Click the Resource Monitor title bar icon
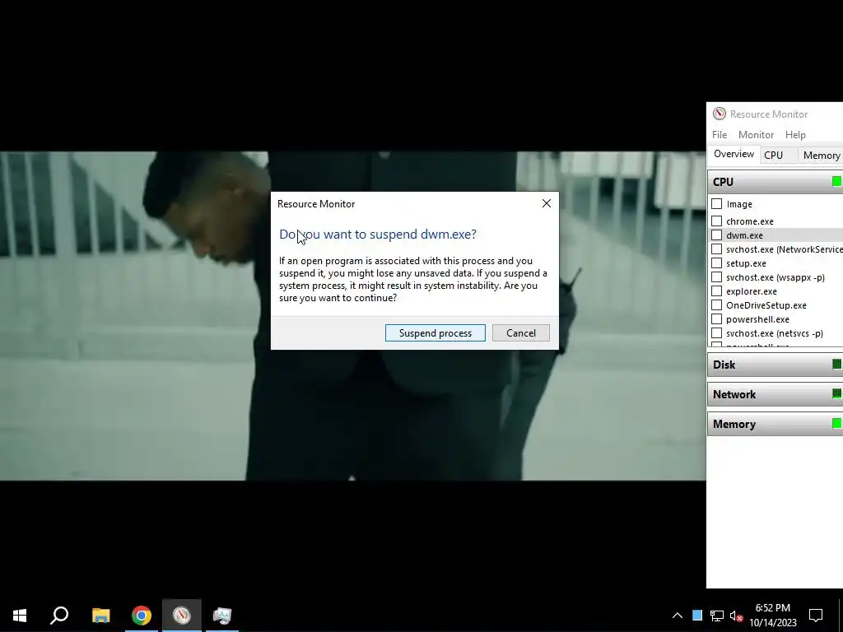The width and height of the screenshot is (843, 632). pos(719,114)
